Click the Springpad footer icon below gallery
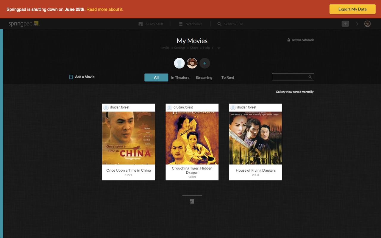The image size is (381, 238). click(x=192, y=201)
